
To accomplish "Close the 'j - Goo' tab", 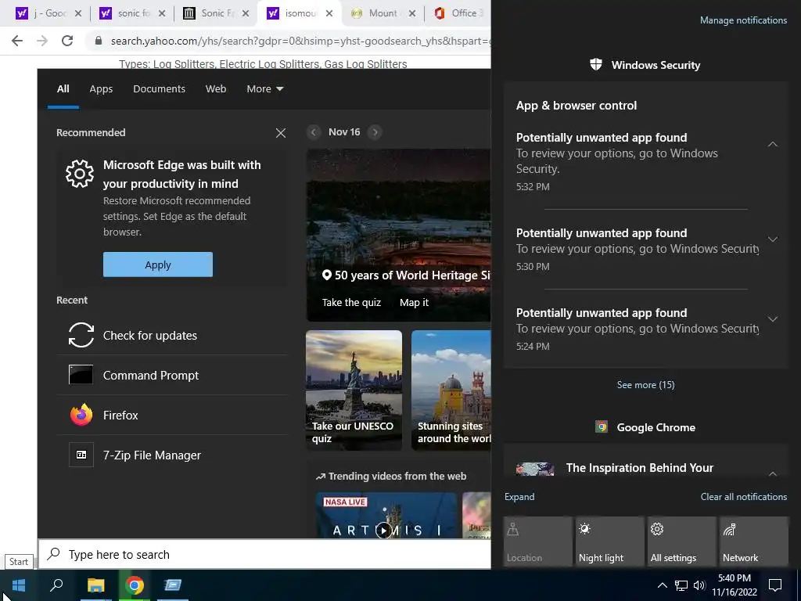I will (x=78, y=13).
